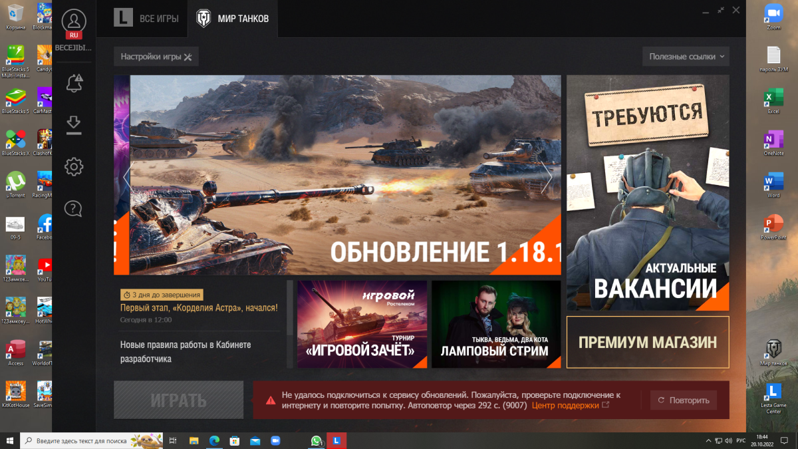Open the пароль ЗУМ text file
Screen dimensions: 798x449
[x=773, y=59]
